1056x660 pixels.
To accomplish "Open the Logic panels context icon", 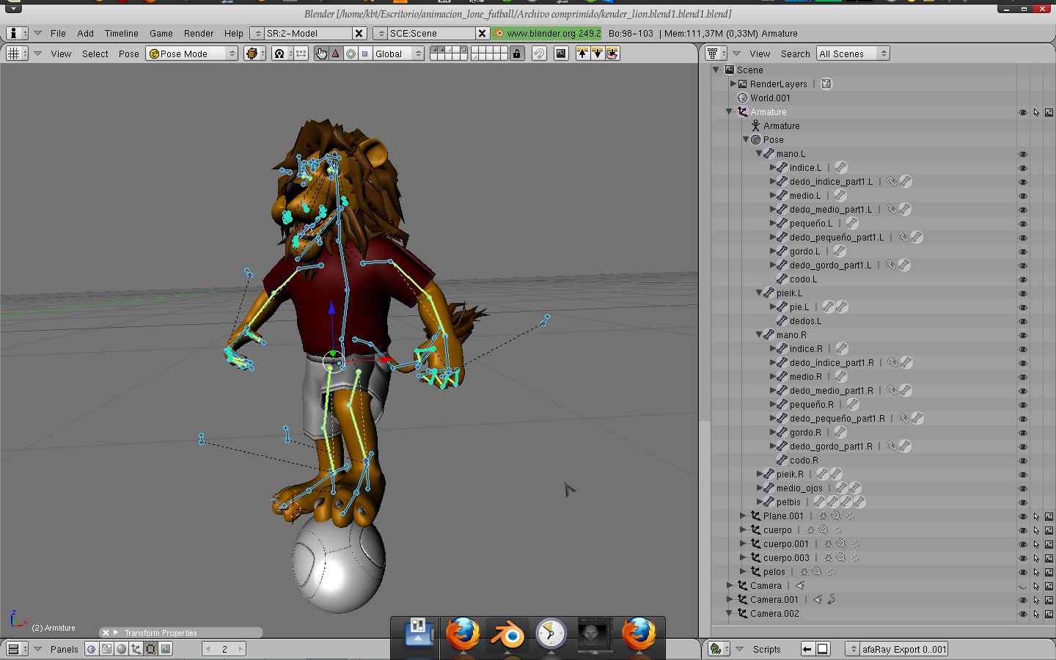I will point(92,649).
